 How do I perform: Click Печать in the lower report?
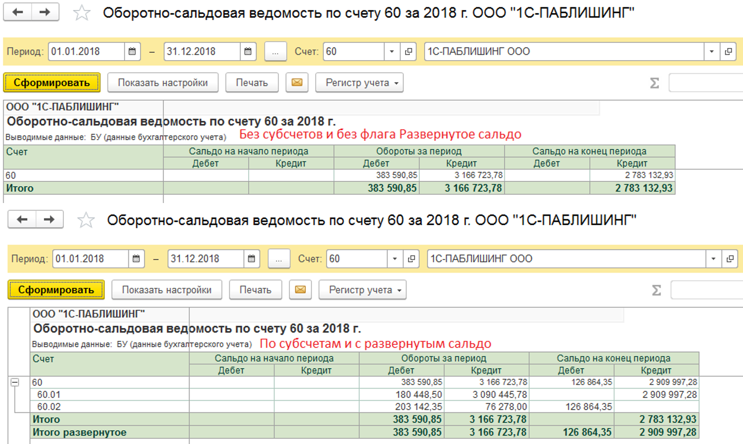click(256, 290)
